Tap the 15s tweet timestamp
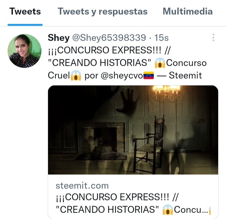226x219 pixels. tap(161, 38)
